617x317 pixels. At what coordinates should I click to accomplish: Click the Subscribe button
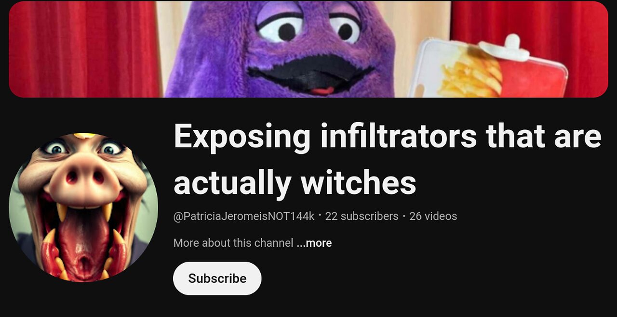(217, 278)
